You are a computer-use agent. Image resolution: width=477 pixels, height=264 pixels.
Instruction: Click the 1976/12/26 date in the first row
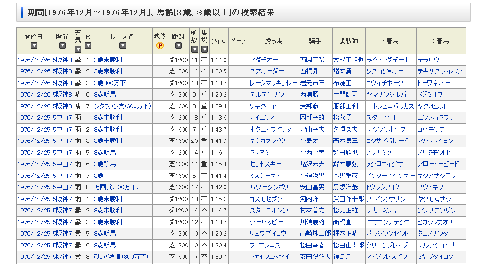coord(34,60)
